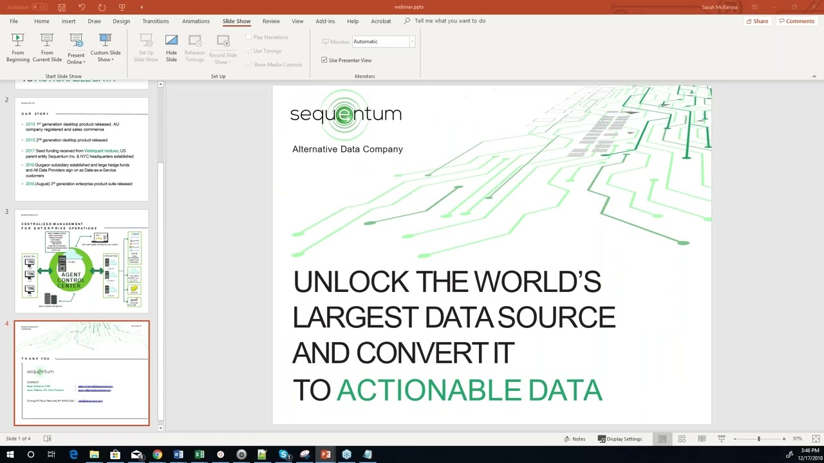This screenshot has height=463, width=824.
Task: Toggle the Play Narrations checkbox
Action: 248,37
